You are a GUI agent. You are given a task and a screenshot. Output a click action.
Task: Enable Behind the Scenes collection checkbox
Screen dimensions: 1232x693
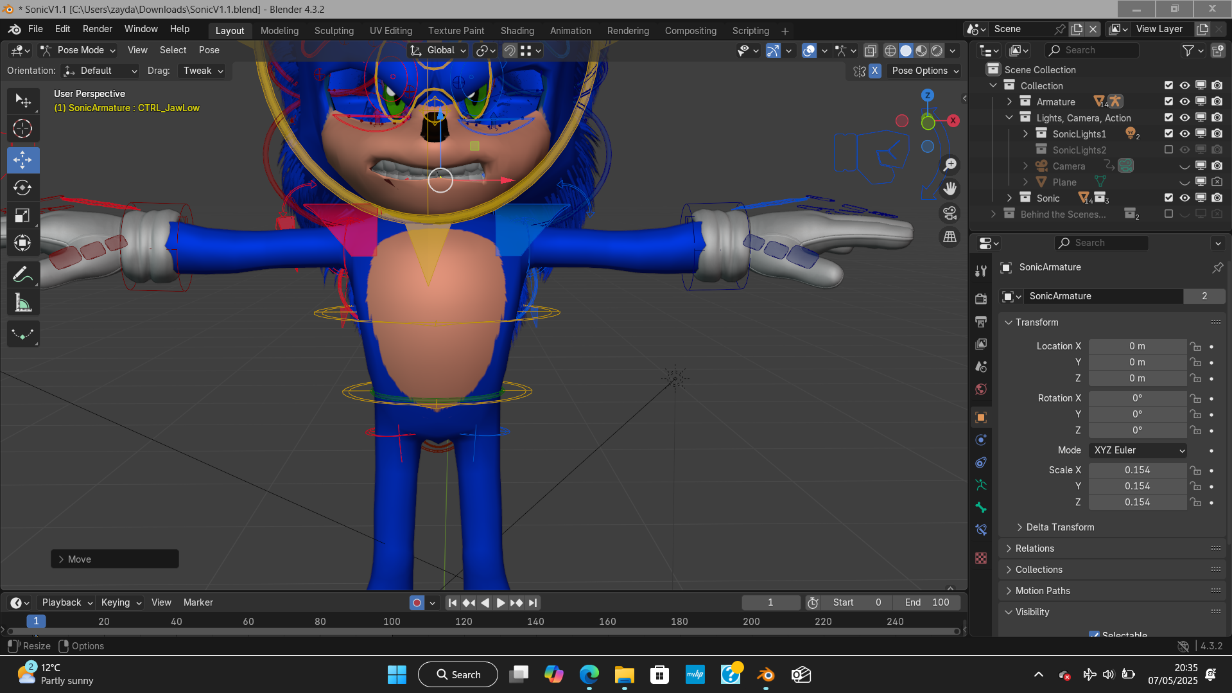(1168, 214)
